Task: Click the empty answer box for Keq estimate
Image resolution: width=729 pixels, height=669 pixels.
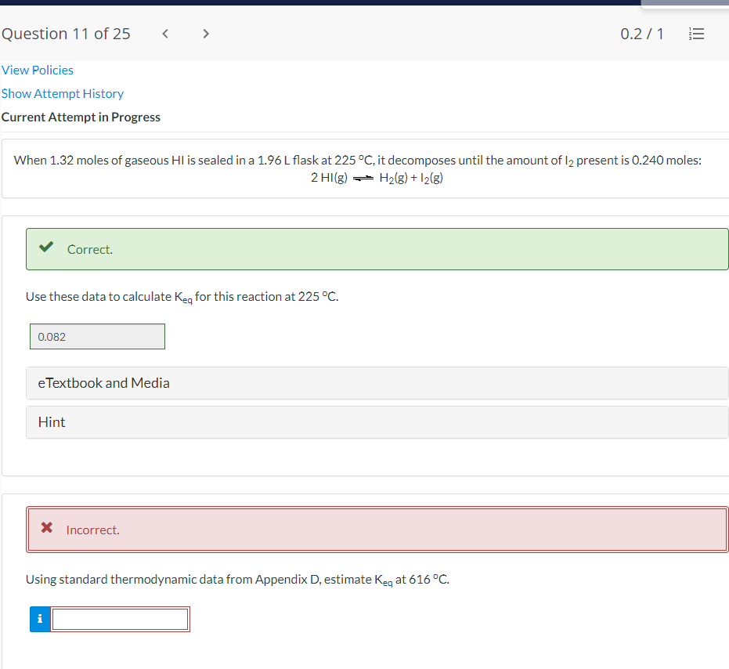Action: 120,619
